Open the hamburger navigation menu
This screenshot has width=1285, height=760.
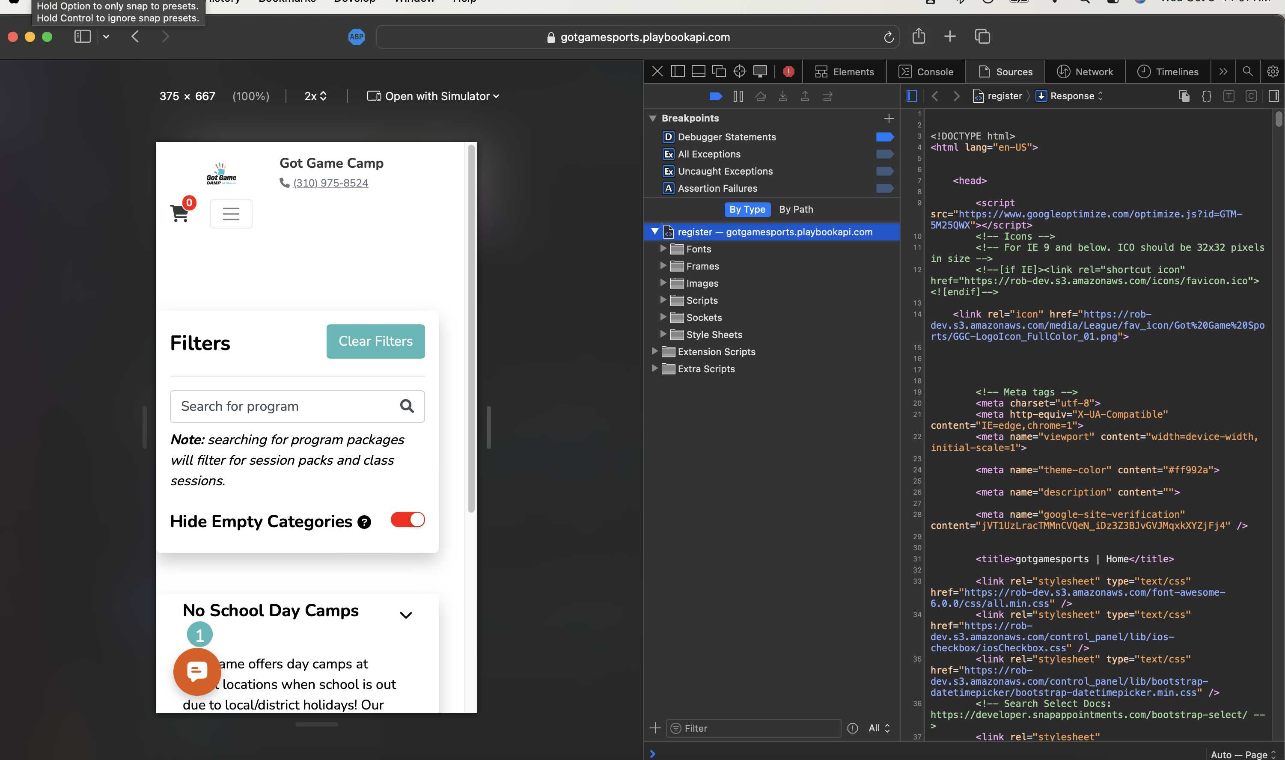click(231, 214)
